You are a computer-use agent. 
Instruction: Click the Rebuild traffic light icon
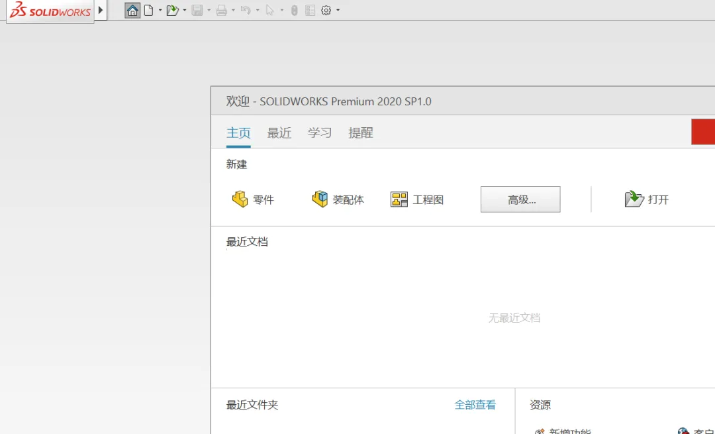[294, 10]
